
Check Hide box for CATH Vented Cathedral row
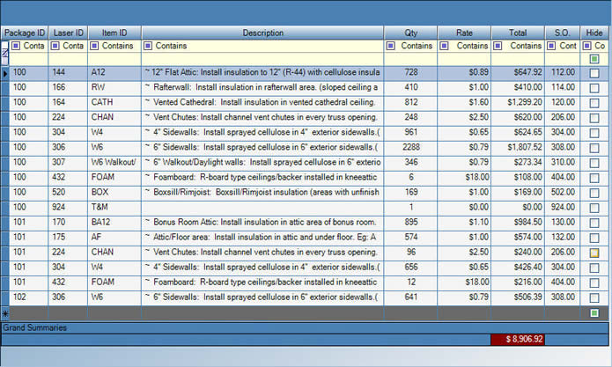(x=594, y=103)
